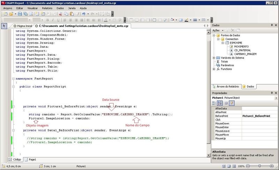Click the New Page icon
The height and width of the screenshot is (170, 279).
tap(37, 14)
